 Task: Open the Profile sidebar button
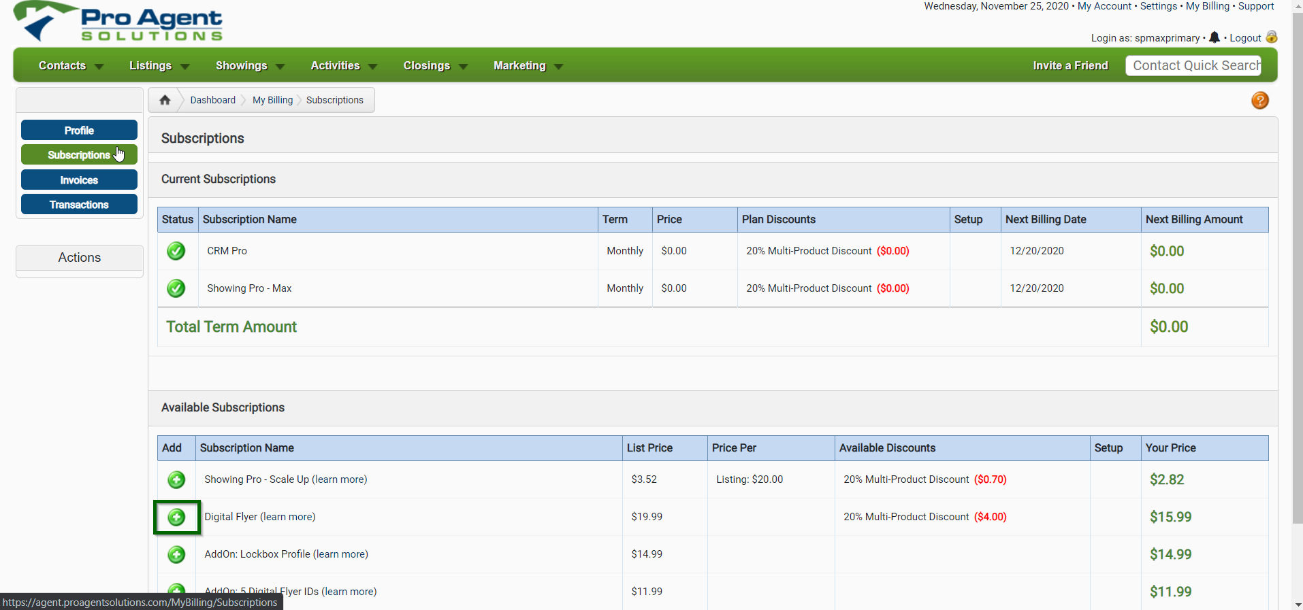point(79,130)
